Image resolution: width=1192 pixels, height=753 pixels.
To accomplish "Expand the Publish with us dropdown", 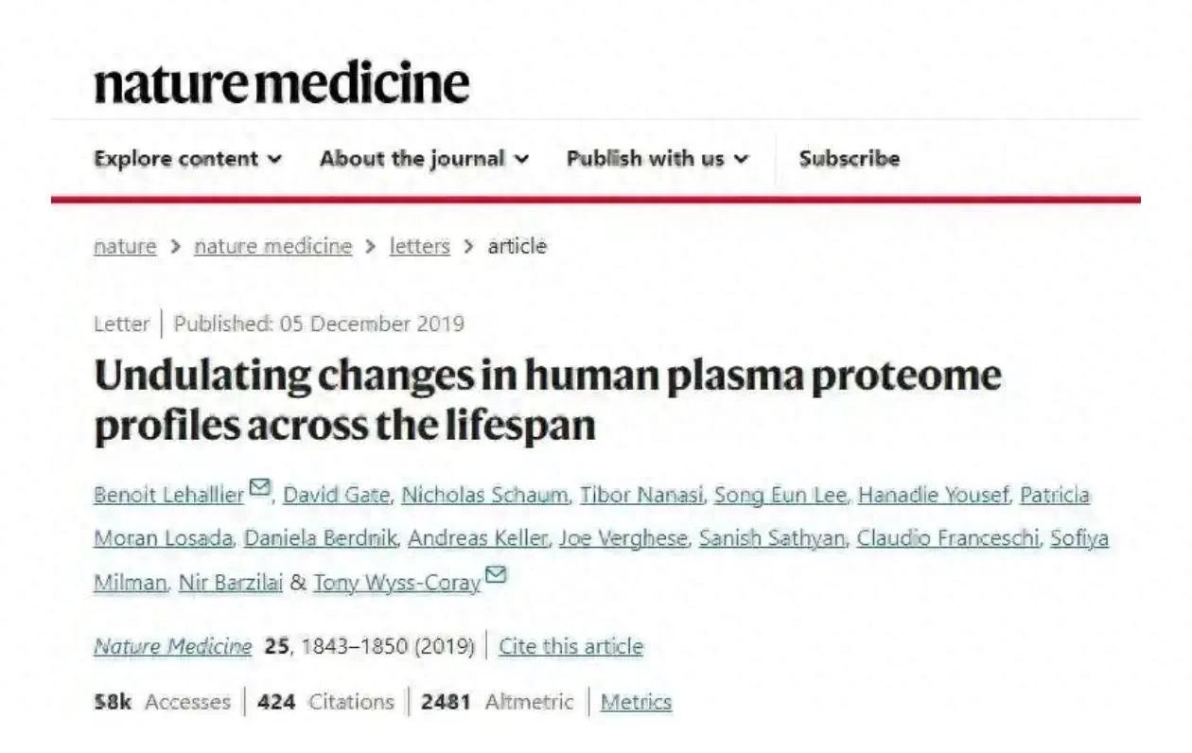I will 657,159.
